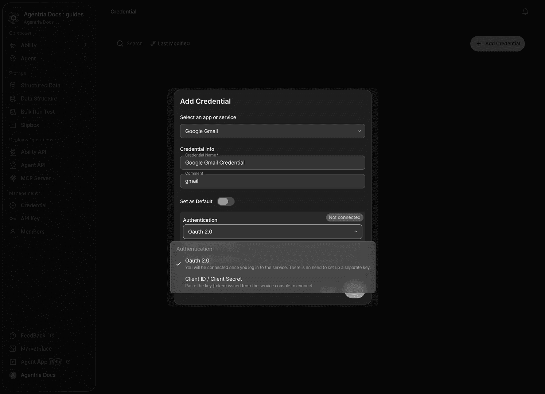Click the Ability sidebar icon

[x=13, y=45]
